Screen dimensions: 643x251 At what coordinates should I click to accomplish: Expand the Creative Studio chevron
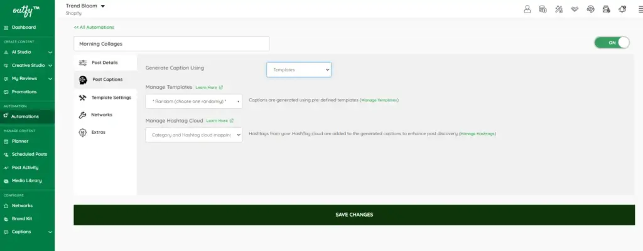[50, 65]
